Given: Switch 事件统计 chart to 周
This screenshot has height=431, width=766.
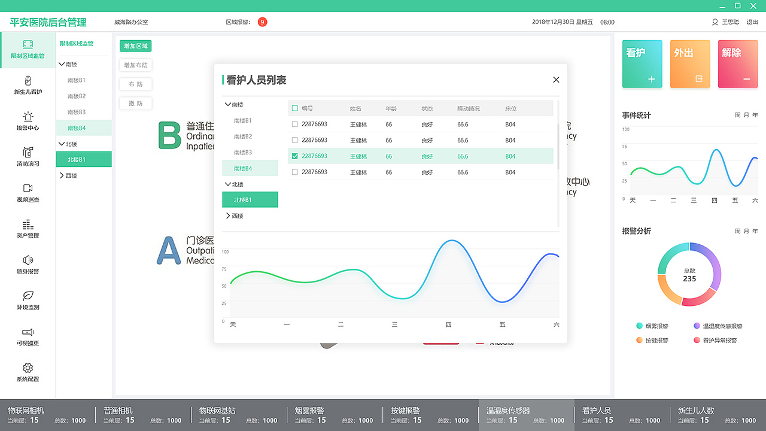Looking at the screenshot, I should coord(737,115).
